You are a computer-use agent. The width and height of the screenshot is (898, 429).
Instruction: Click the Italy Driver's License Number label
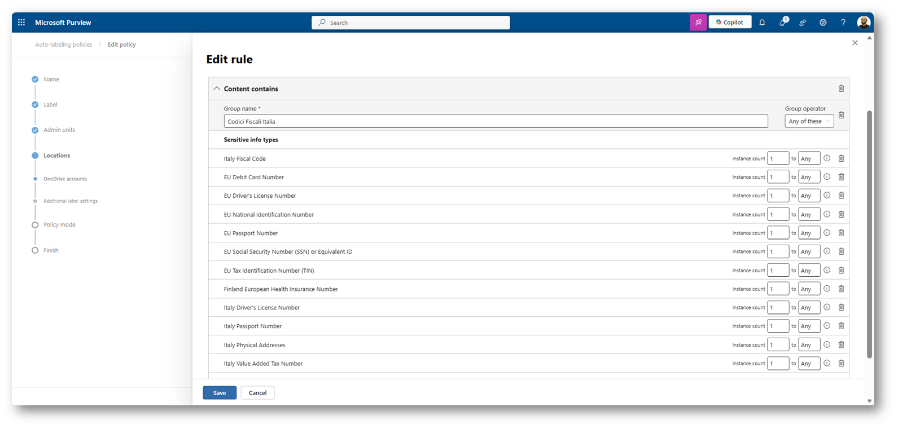[262, 308]
